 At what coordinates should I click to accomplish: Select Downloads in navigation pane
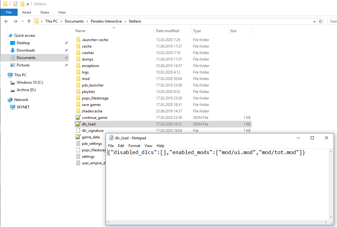(26, 50)
